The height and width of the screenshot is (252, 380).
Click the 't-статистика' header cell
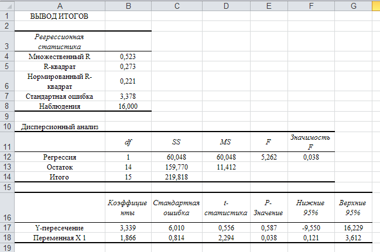(227, 208)
